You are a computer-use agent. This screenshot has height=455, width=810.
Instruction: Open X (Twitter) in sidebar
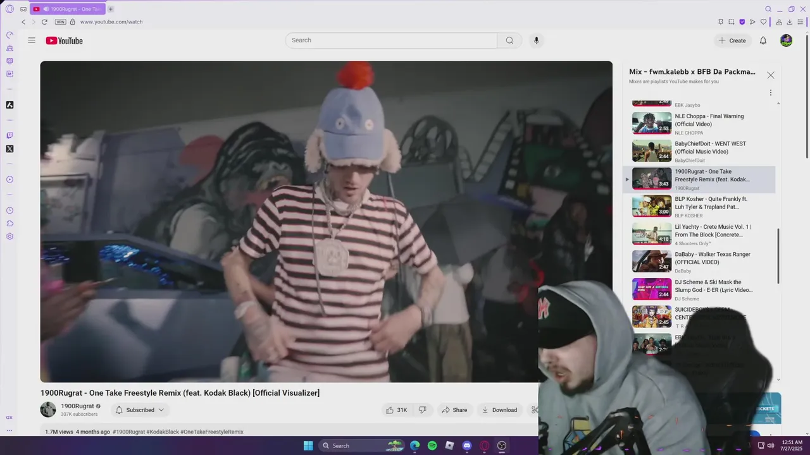click(9, 149)
